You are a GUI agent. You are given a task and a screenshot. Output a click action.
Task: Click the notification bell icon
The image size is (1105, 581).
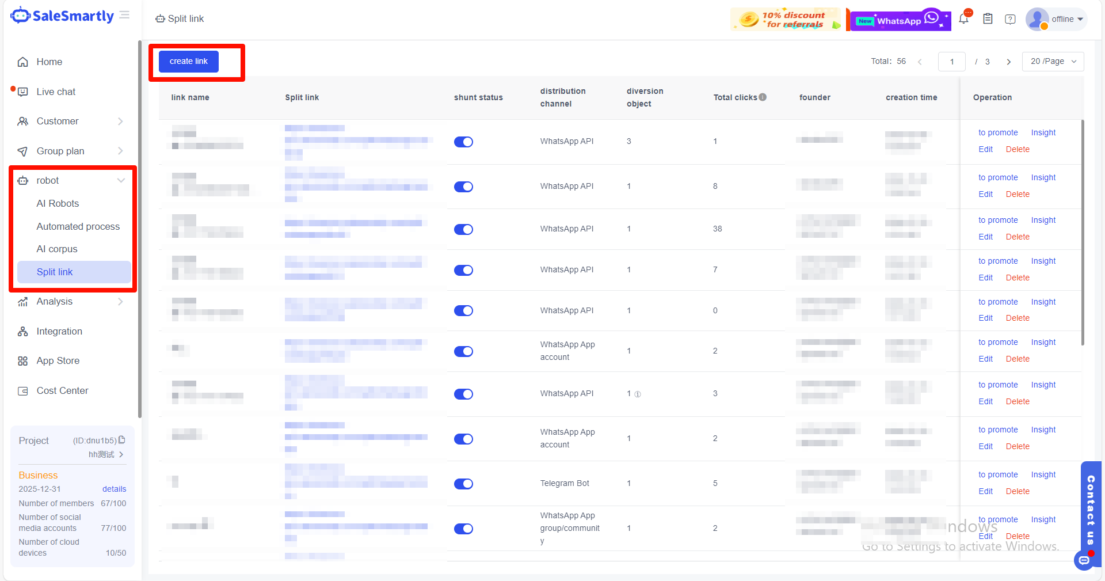964,19
